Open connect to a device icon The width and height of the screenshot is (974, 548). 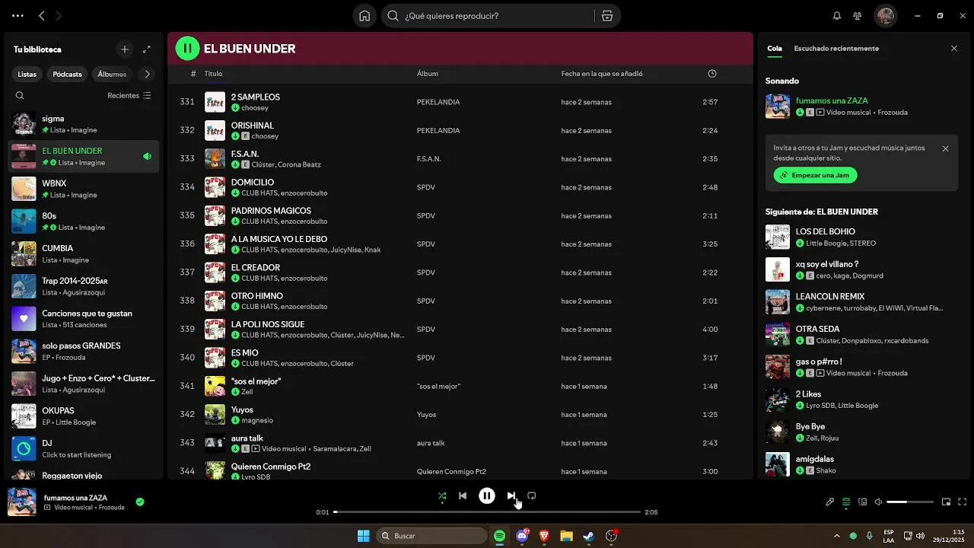pos(863,502)
